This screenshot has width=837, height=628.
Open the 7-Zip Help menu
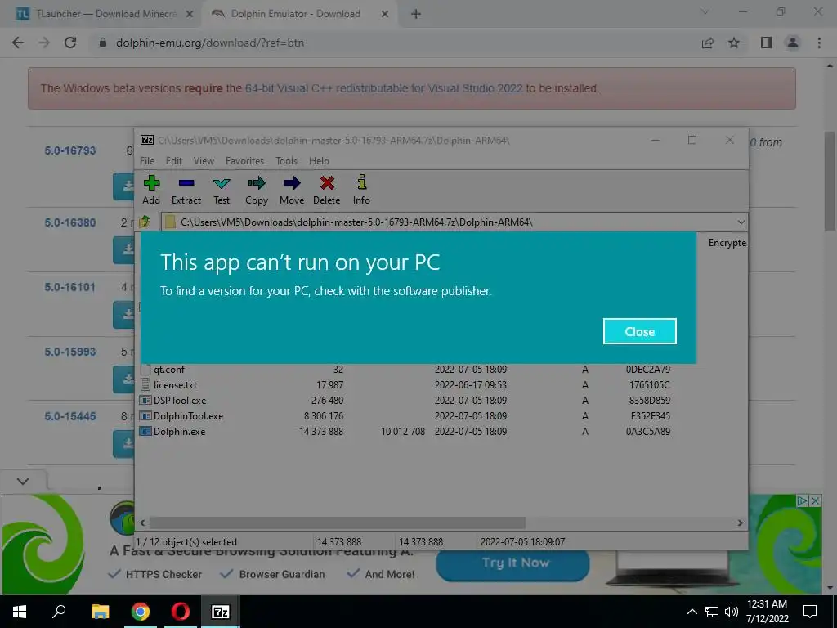pos(320,161)
